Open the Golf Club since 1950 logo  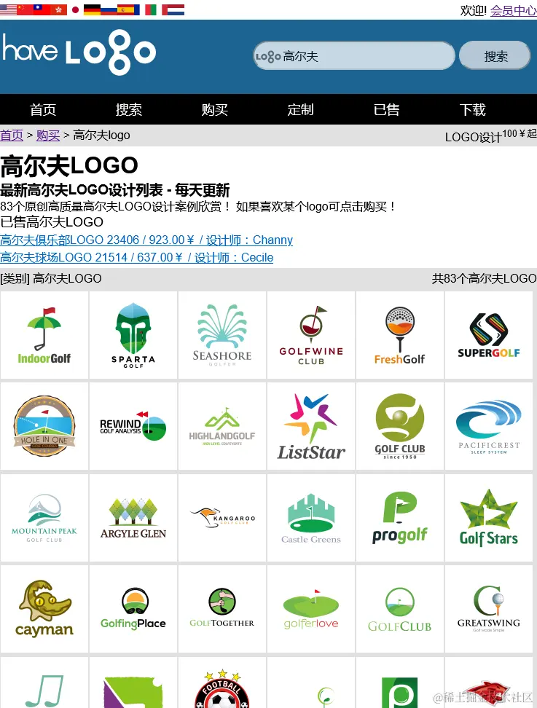click(400, 426)
